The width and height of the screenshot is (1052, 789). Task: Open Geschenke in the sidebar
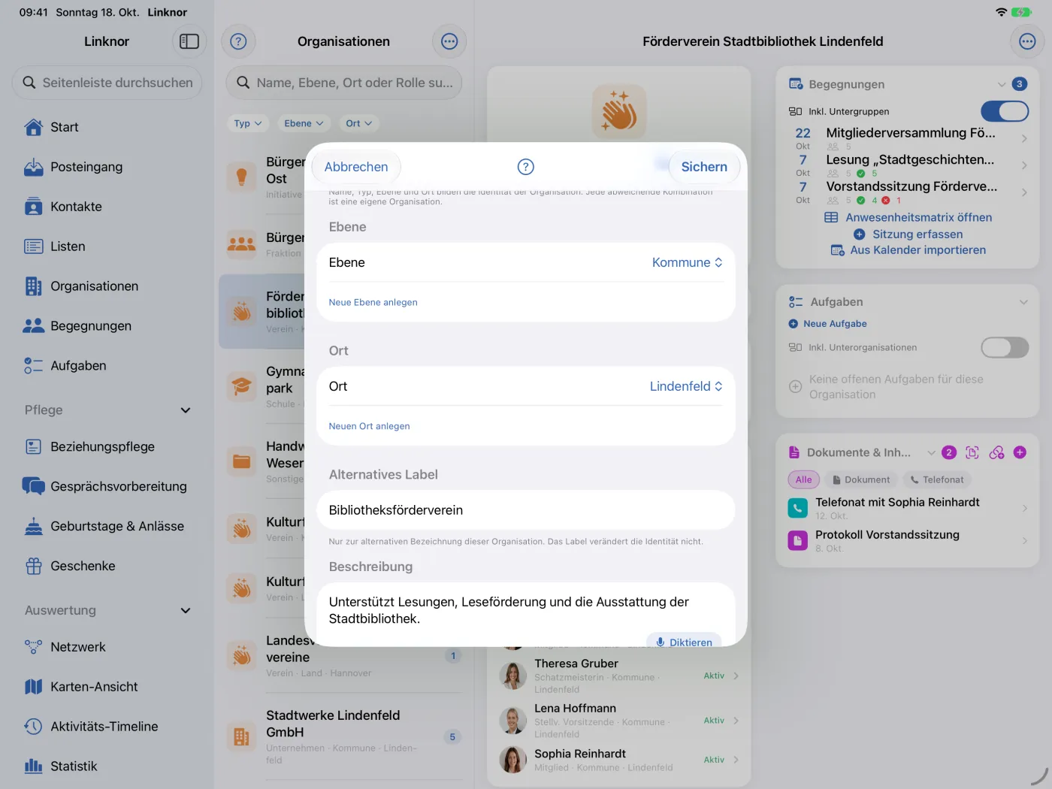coord(107,566)
